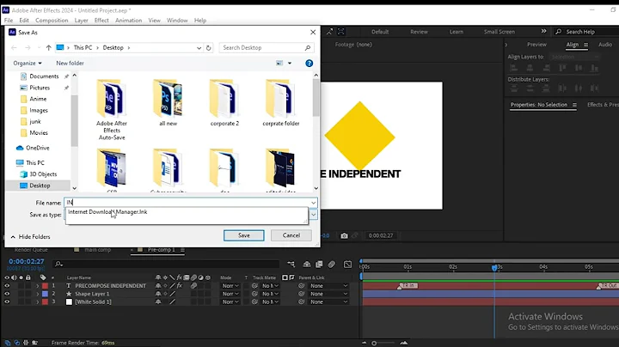Open the address bar path dropdown
The height and width of the screenshot is (347, 619).
click(x=199, y=48)
